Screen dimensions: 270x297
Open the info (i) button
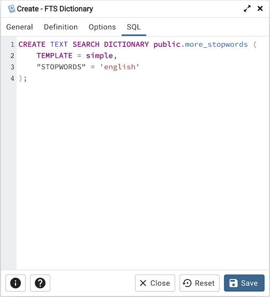tap(16, 283)
